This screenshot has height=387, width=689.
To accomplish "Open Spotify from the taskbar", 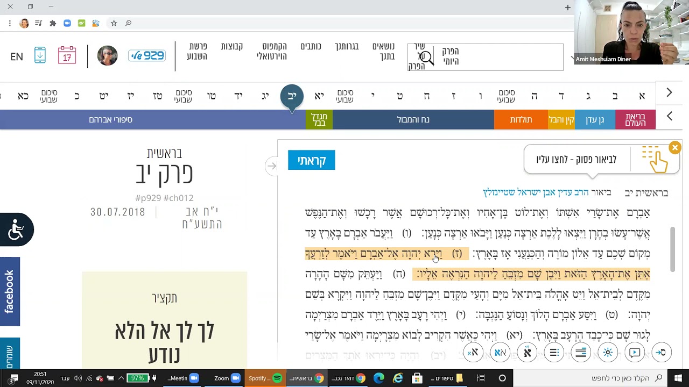I will coord(265,378).
